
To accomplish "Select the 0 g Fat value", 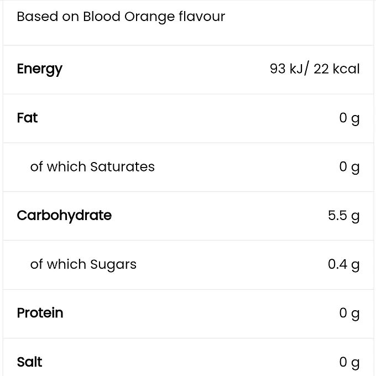I will click(x=349, y=118).
